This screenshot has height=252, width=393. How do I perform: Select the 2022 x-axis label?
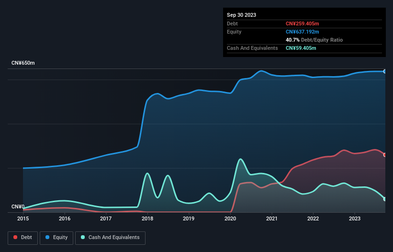[x=313, y=218]
